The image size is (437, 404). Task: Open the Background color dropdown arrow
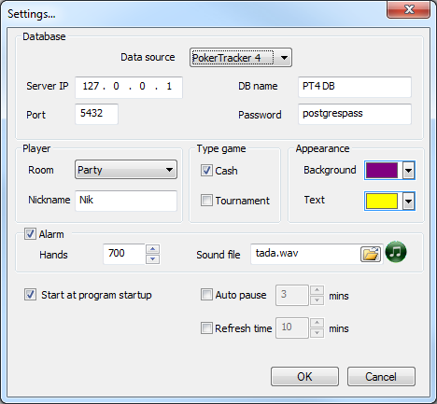click(x=408, y=171)
